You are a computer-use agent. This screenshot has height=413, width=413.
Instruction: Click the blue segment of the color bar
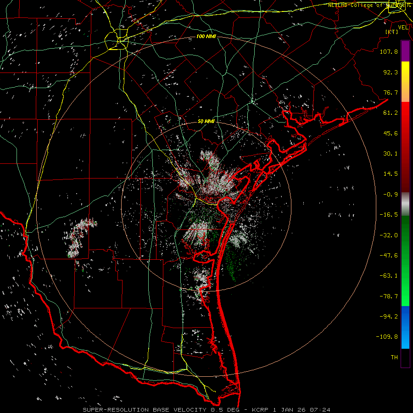click(405, 327)
